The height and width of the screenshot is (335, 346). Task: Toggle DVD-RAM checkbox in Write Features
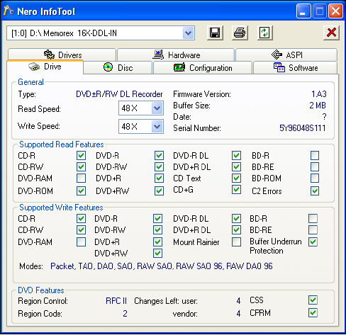click(x=81, y=242)
